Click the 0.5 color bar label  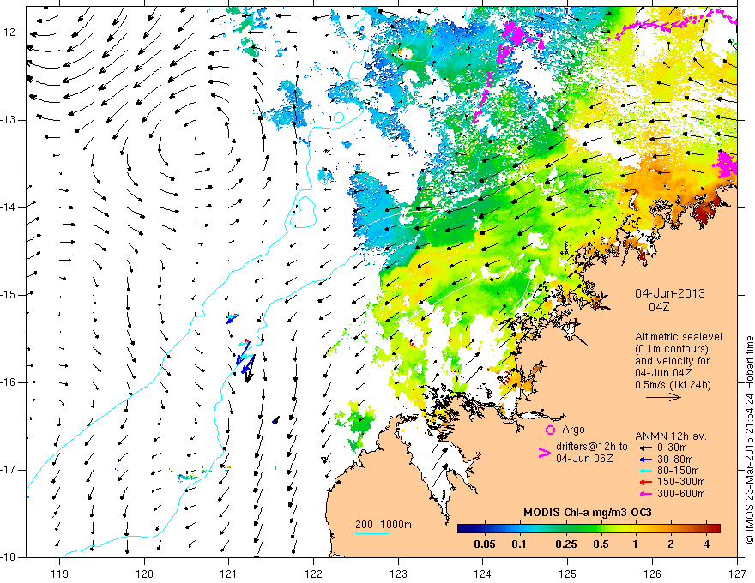(x=601, y=544)
